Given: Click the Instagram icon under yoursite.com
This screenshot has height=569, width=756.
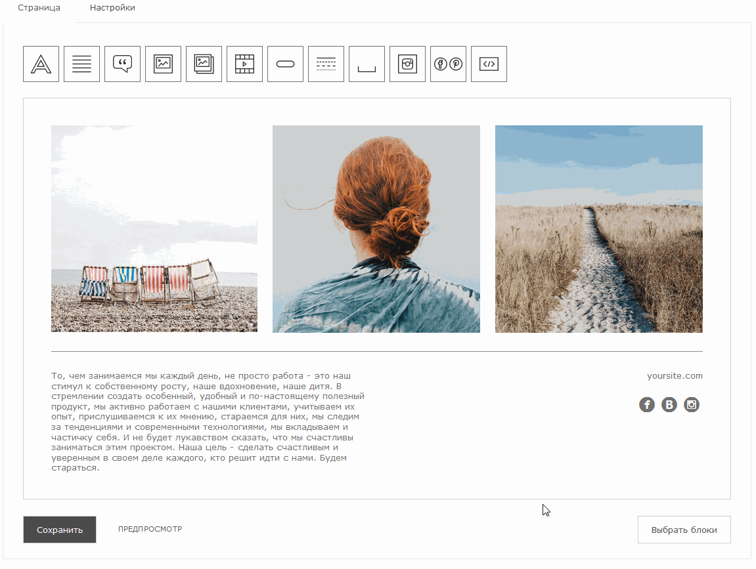Looking at the screenshot, I should pos(692,405).
